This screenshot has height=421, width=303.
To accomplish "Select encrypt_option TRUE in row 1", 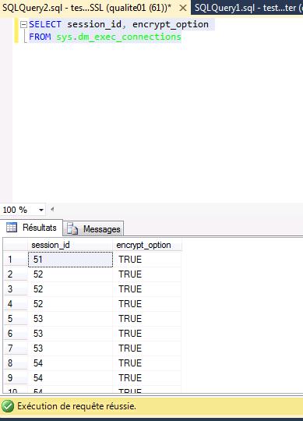I will [147, 260].
